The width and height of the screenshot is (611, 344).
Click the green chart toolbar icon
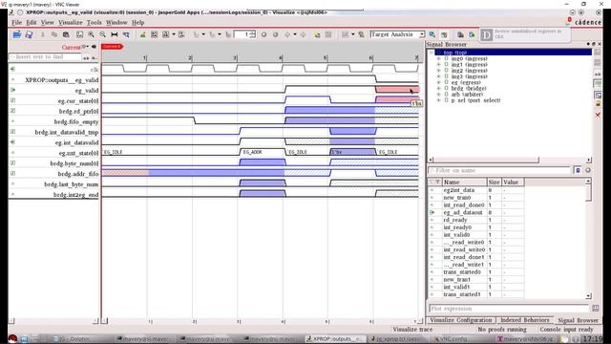click(143, 34)
